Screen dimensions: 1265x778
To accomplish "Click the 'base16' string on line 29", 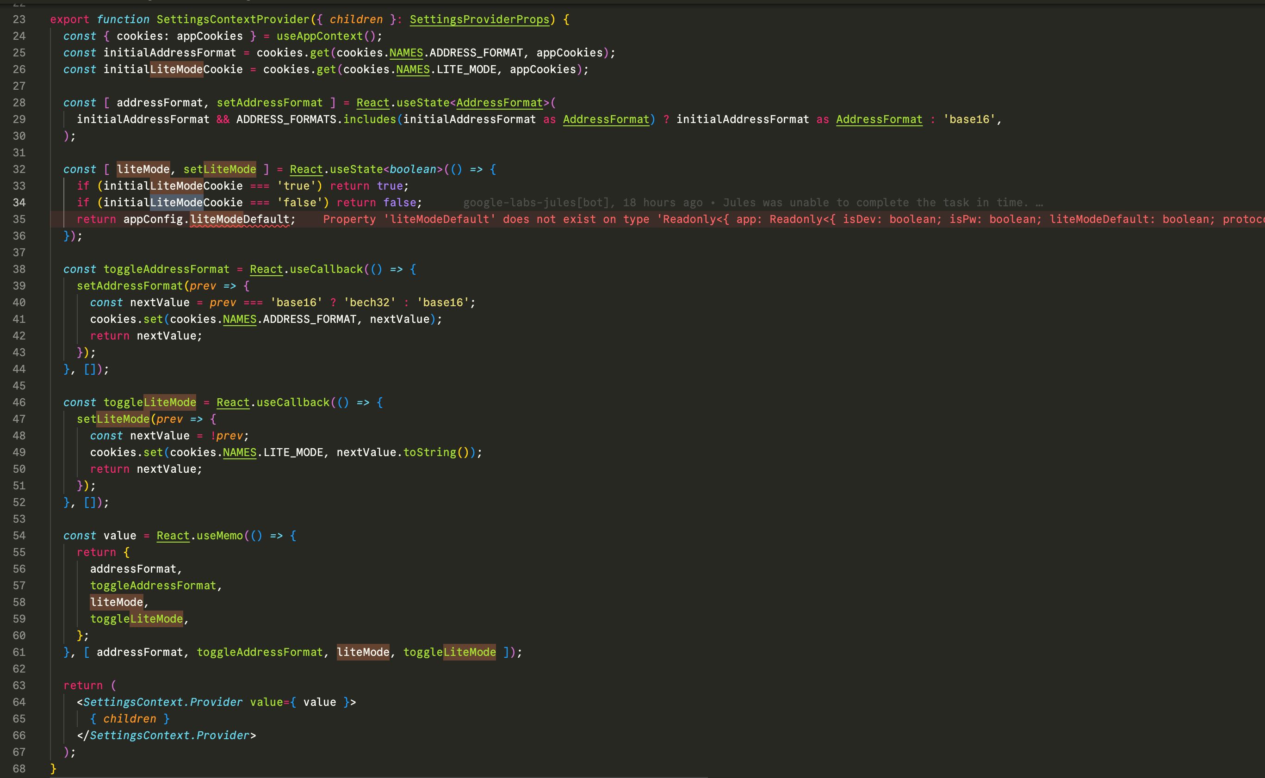I will (970, 119).
